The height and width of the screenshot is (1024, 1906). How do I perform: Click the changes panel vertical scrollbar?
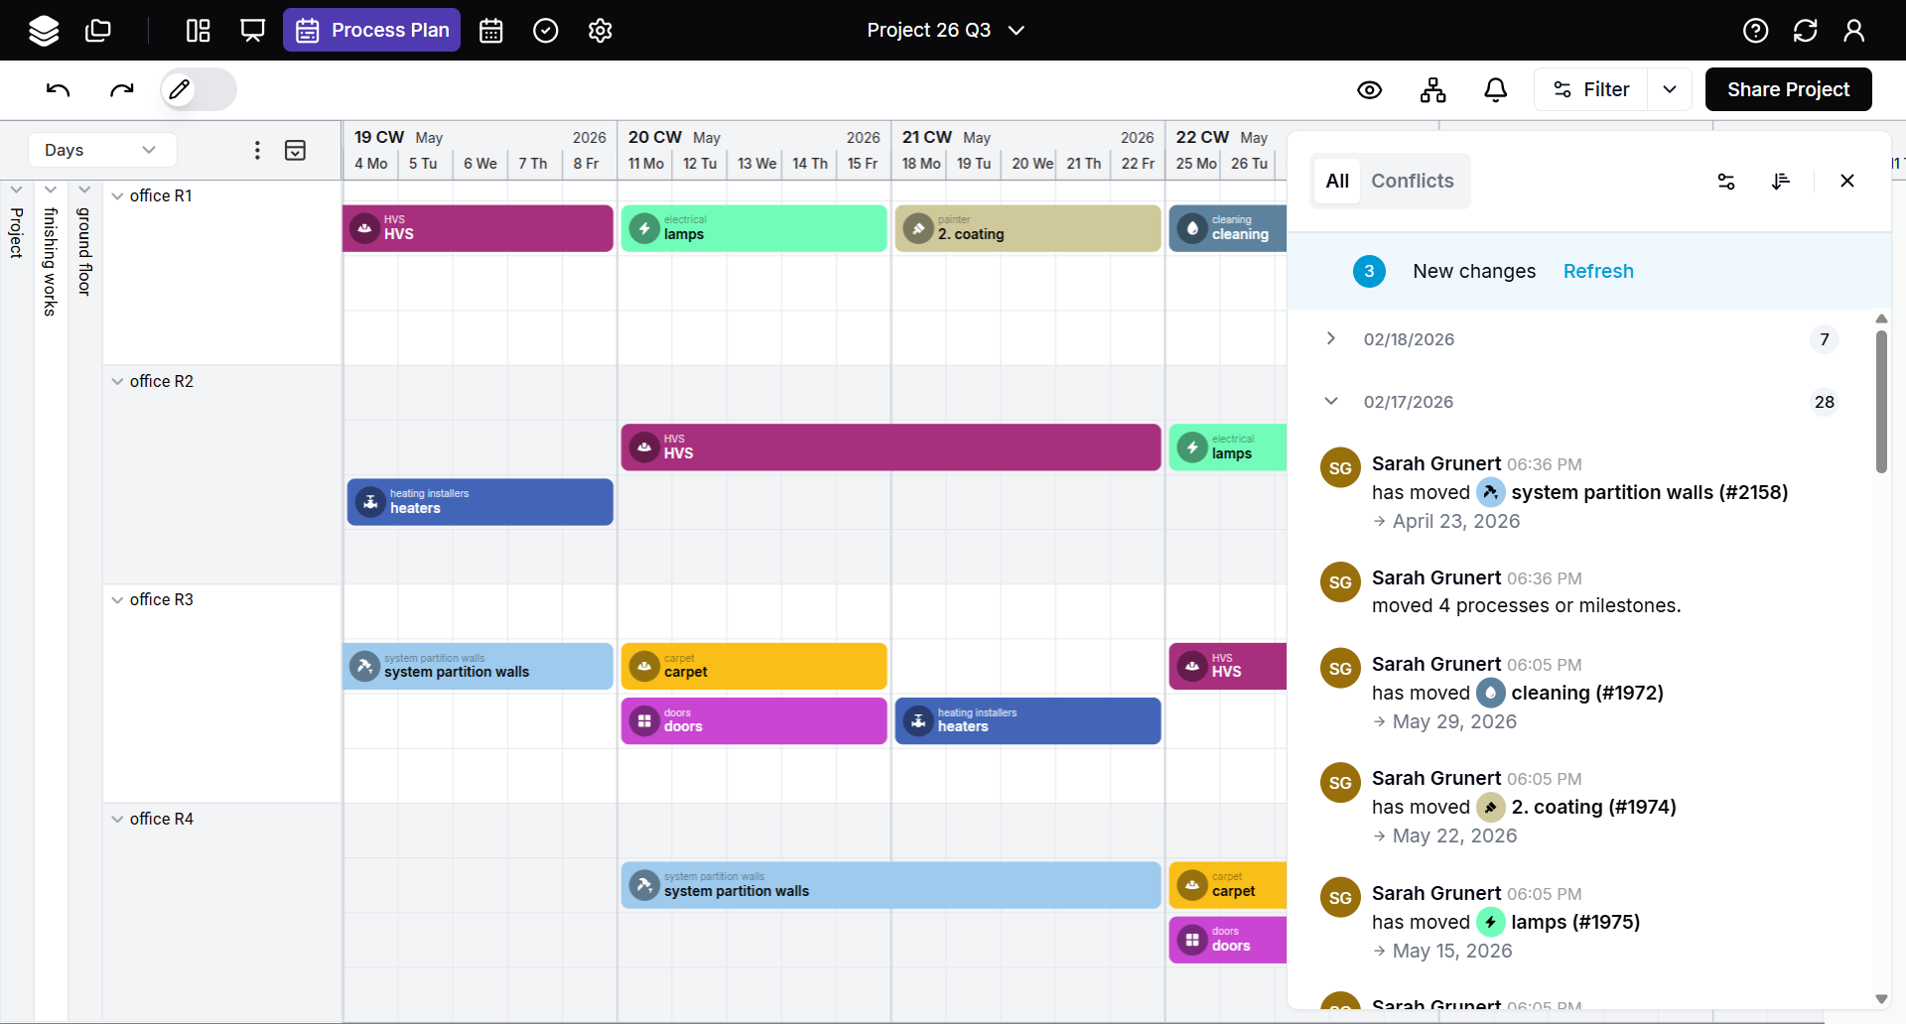(1881, 402)
